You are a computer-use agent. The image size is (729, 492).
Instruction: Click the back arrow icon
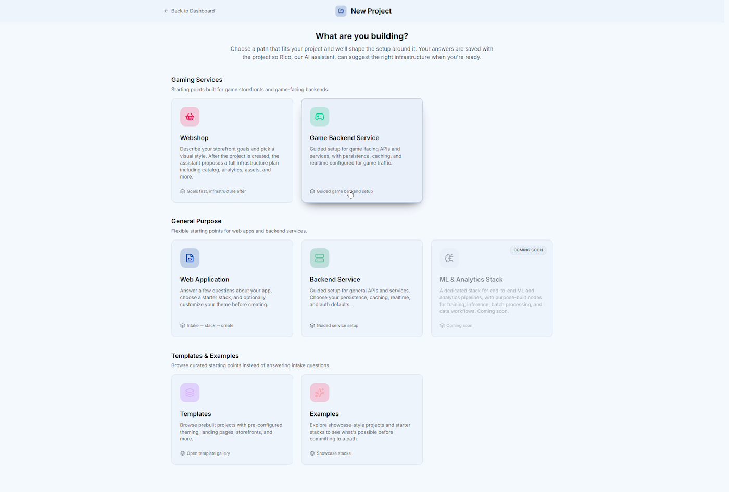click(166, 11)
